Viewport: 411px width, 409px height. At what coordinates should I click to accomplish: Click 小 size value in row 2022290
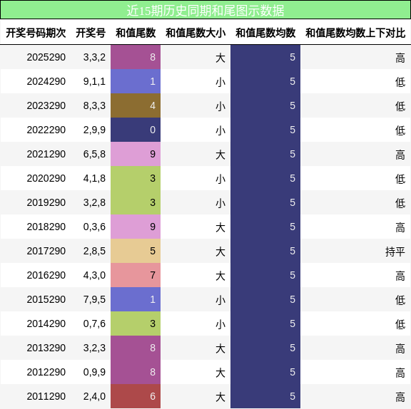click(220, 130)
